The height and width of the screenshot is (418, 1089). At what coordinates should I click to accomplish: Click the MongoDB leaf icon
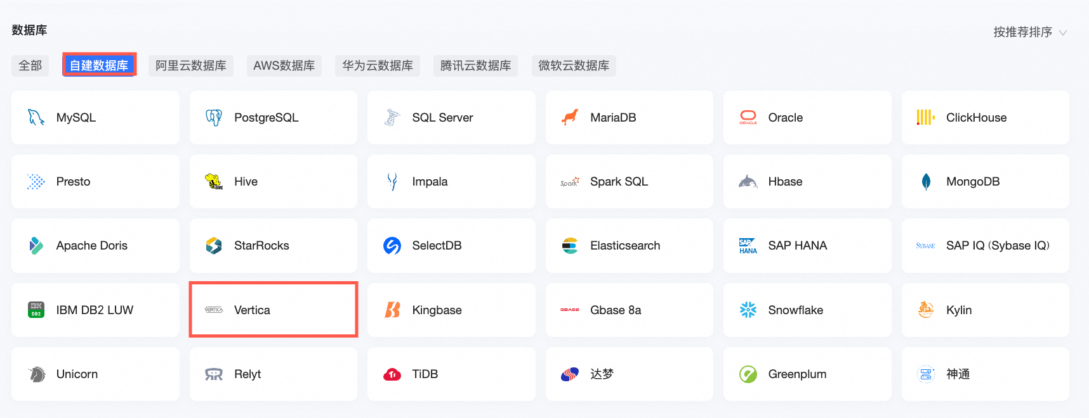[926, 182]
